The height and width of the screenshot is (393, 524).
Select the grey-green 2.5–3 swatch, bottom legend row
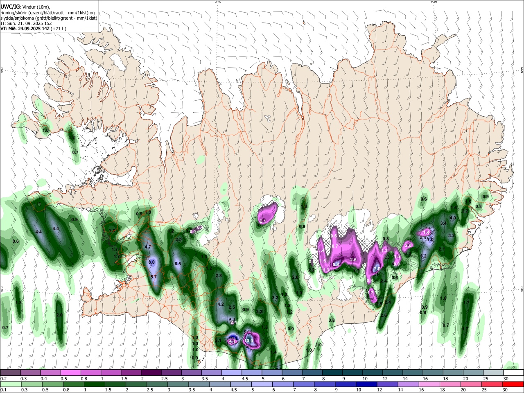click(x=157, y=384)
